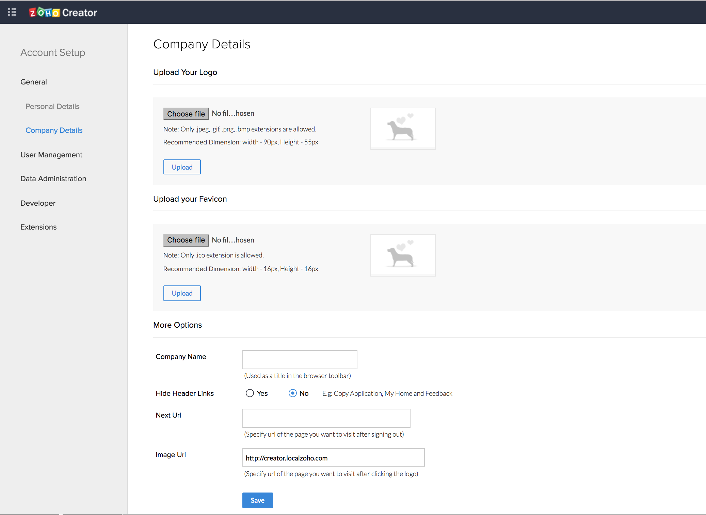
Task: Select No for Hide Header Links
Action: [x=292, y=393]
